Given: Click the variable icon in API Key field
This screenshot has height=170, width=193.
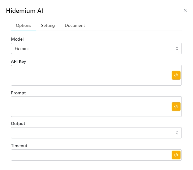Looking at the screenshot, I should tap(176, 75).
